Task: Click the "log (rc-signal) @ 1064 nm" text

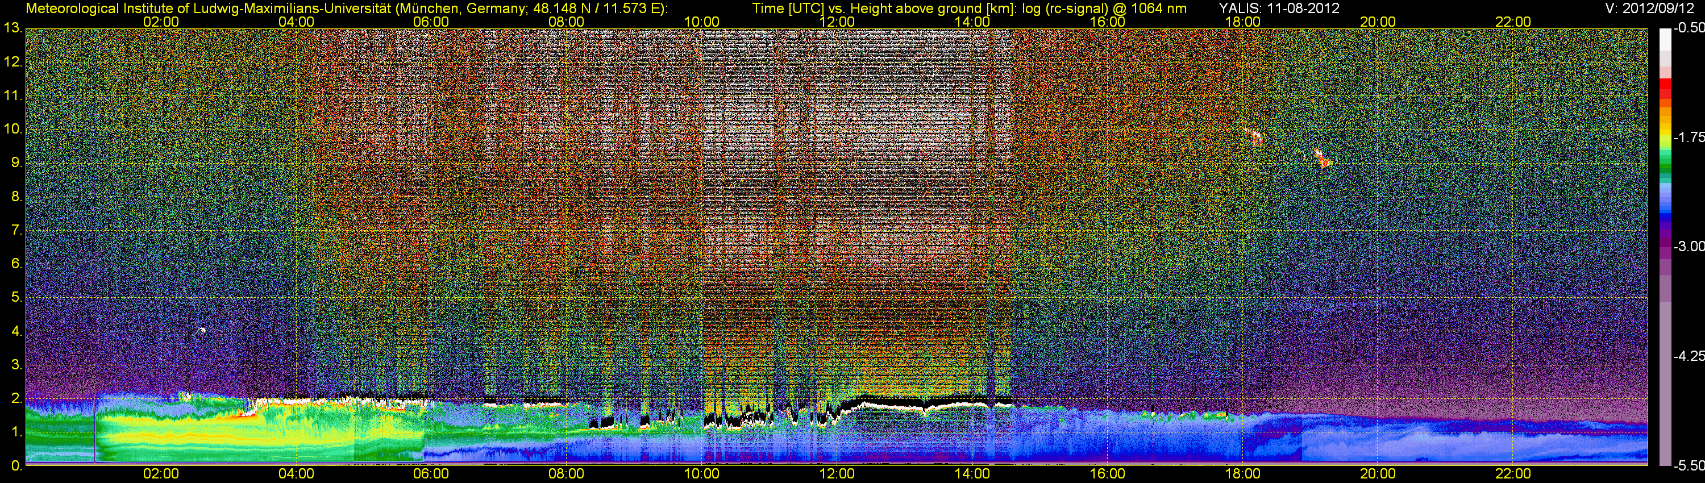Action: coord(1105,9)
